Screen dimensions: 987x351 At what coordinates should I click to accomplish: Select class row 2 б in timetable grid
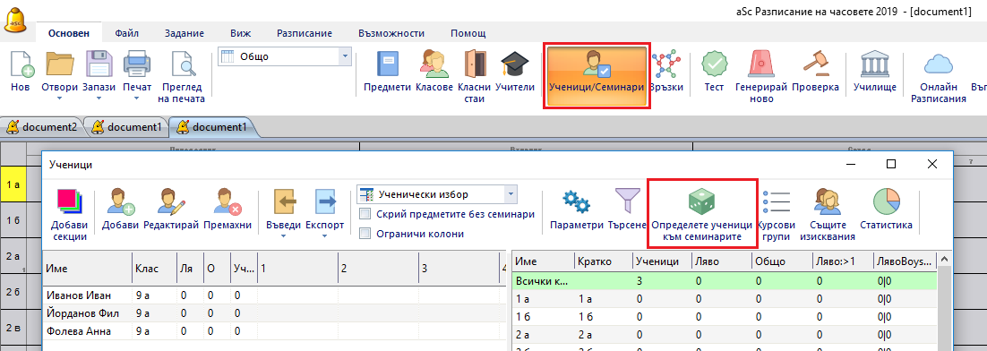(x=13, y=291)
